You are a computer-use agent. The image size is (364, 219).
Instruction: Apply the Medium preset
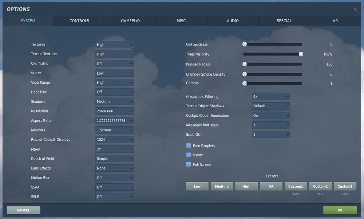(222, 186)
